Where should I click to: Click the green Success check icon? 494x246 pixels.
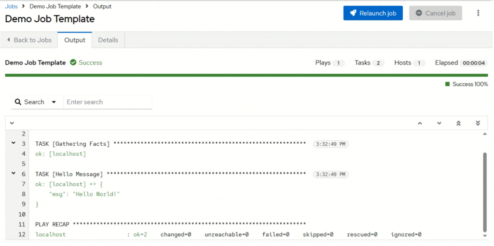73,62
